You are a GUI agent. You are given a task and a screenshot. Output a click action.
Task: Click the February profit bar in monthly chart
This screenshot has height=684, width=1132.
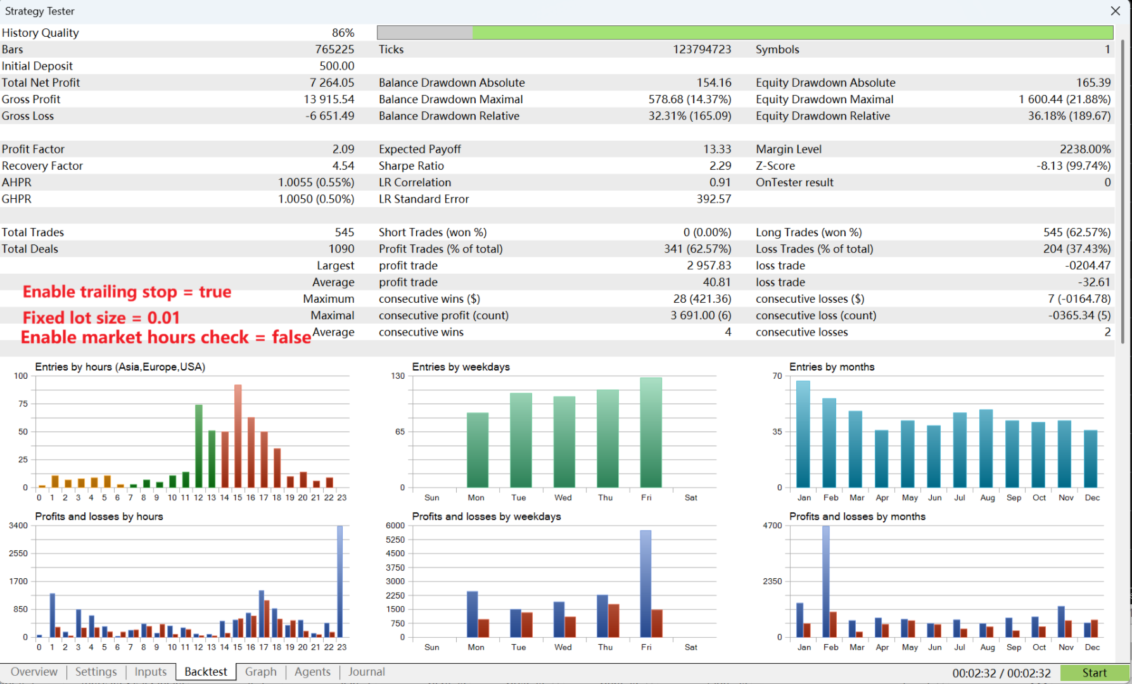pyautogui.click(x=826, y=581)
